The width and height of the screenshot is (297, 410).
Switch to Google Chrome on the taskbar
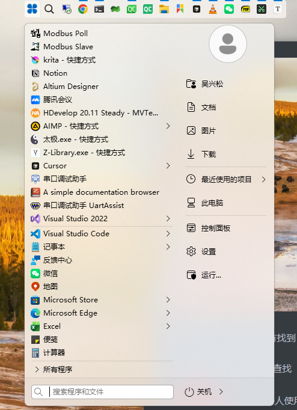(x=83, y=9)
